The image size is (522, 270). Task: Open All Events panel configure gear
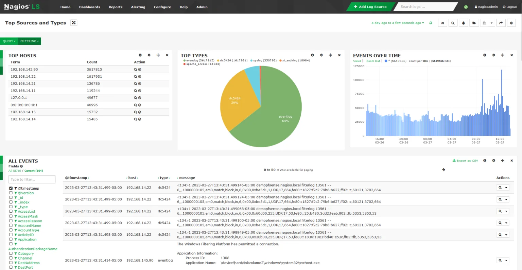click(x=493, y=160)
